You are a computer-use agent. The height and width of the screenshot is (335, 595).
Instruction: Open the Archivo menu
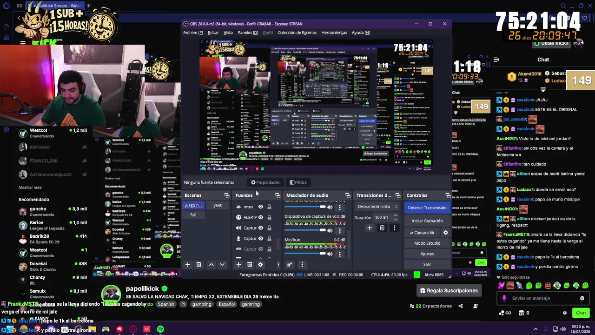tap(193, 33)
